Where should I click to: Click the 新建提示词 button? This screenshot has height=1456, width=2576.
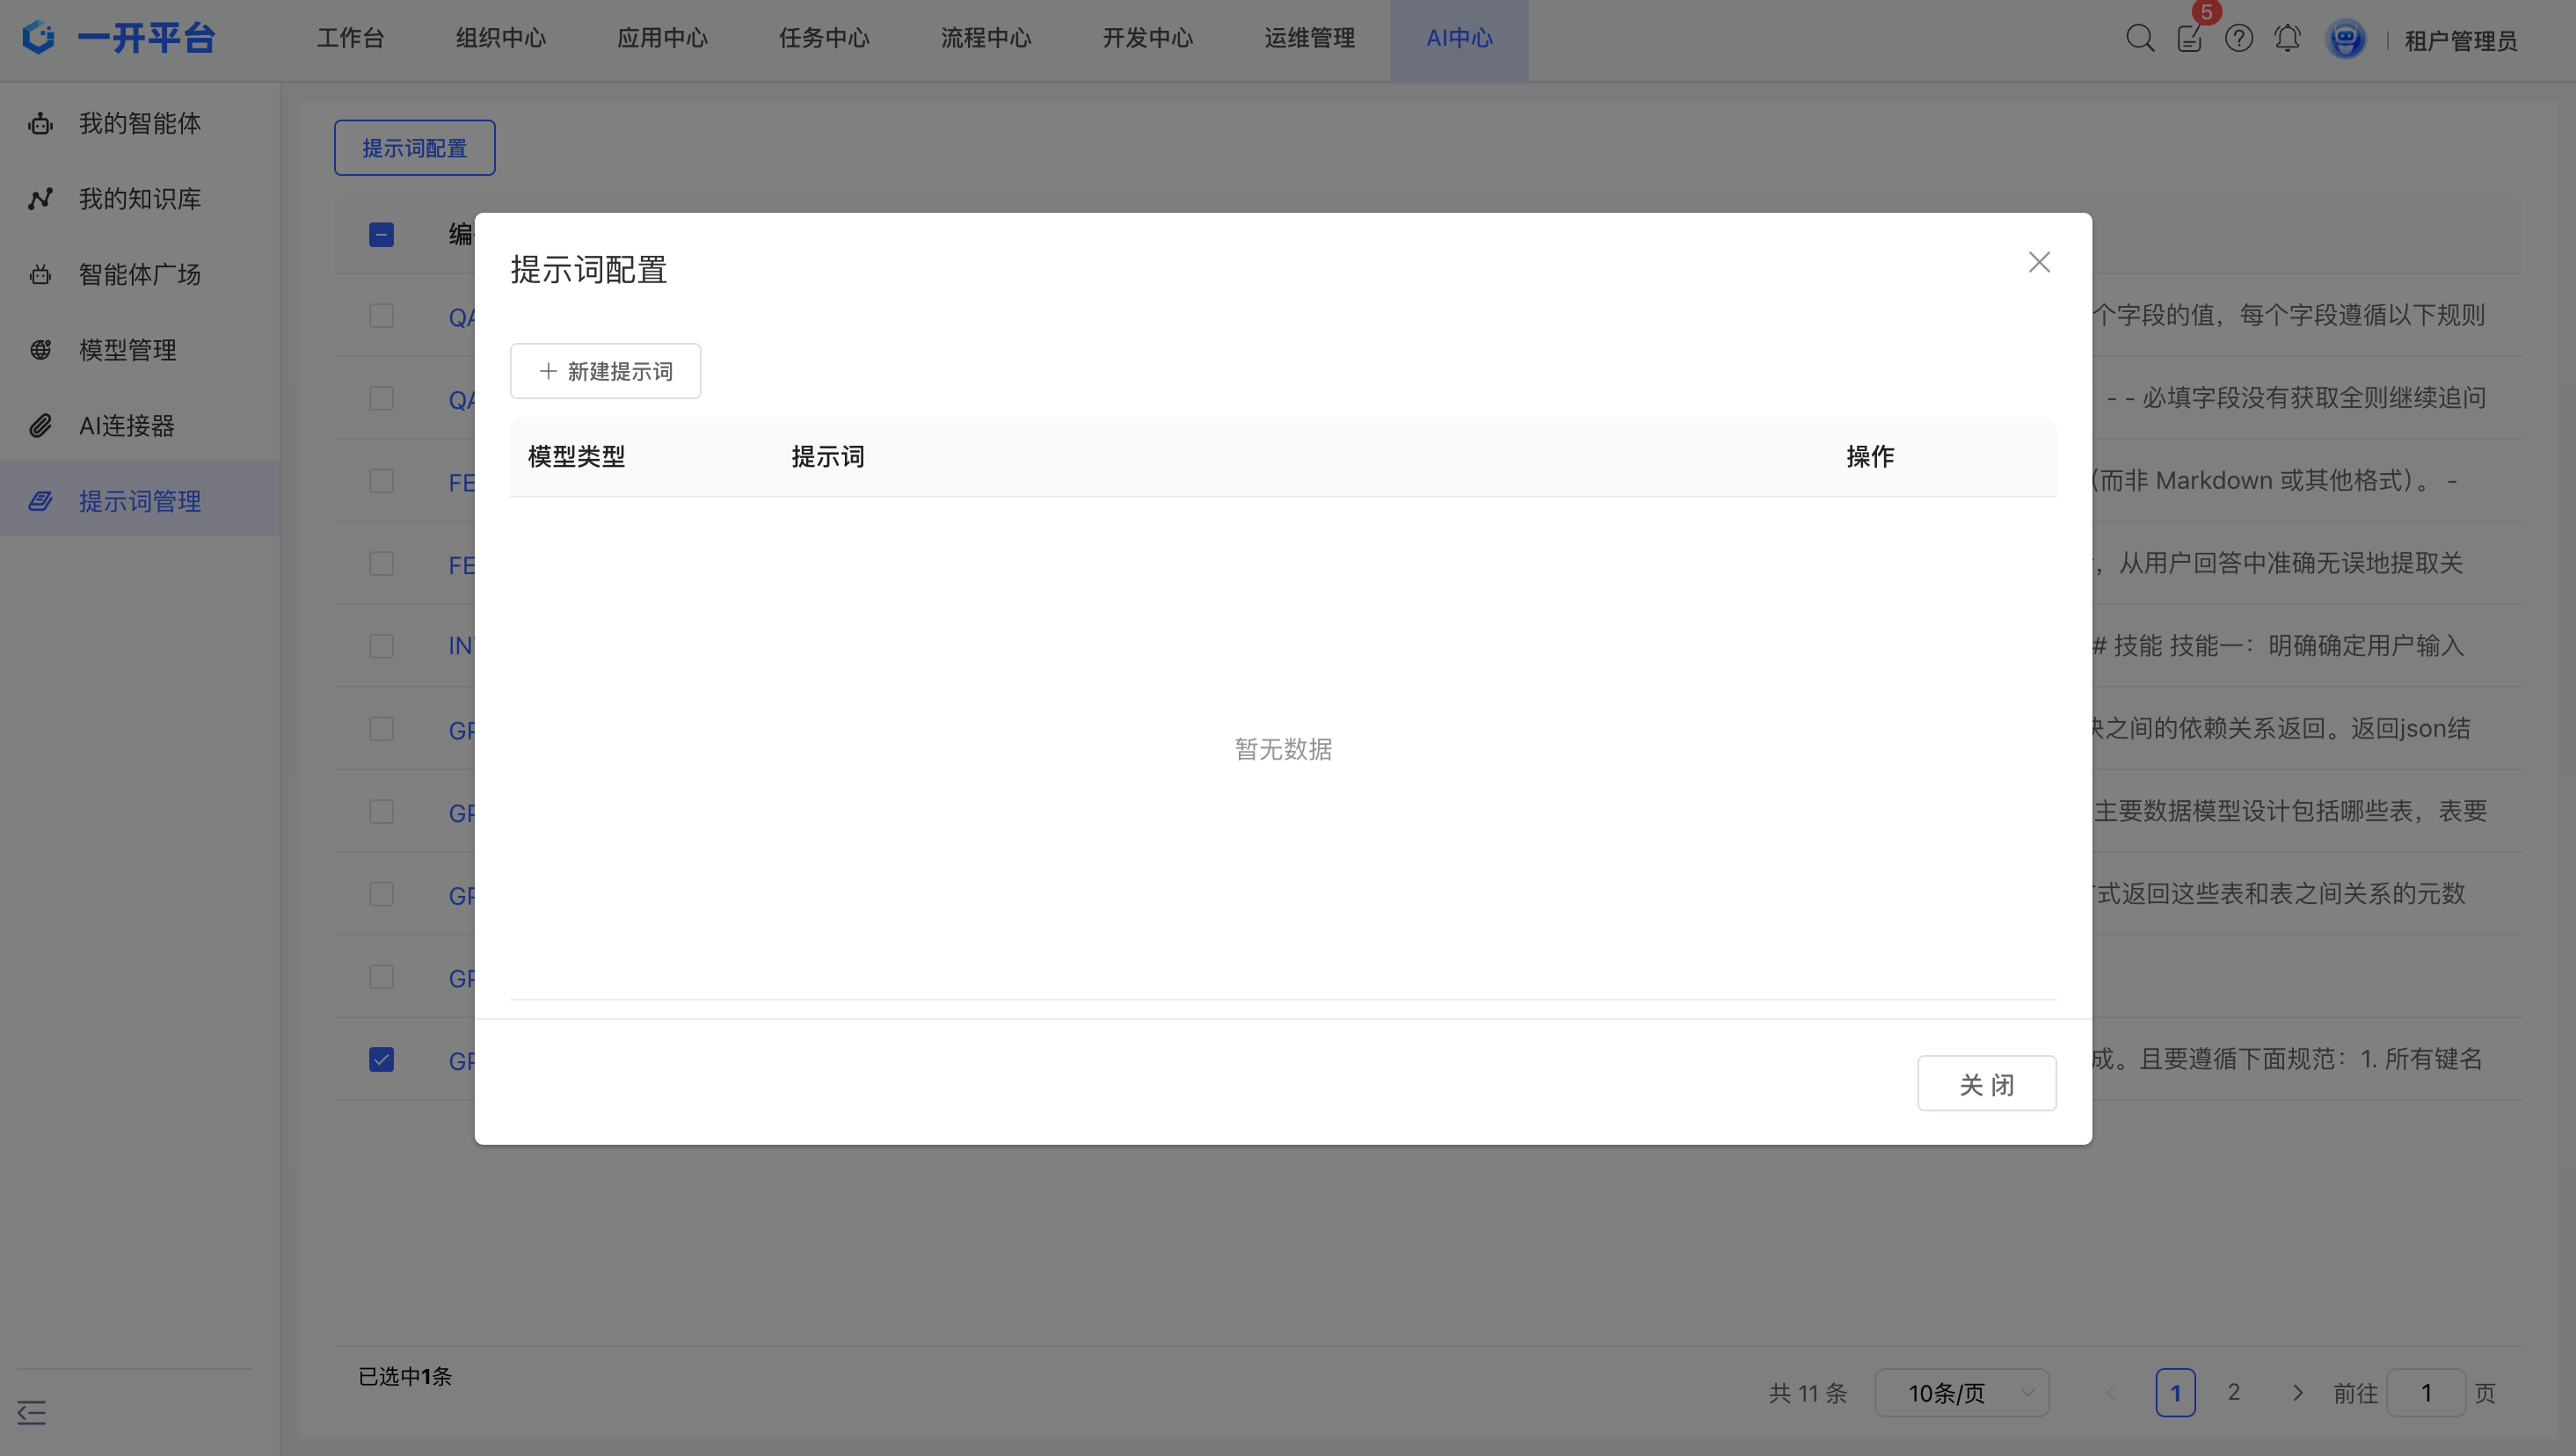pyautogui.click(x=605, y=371)
